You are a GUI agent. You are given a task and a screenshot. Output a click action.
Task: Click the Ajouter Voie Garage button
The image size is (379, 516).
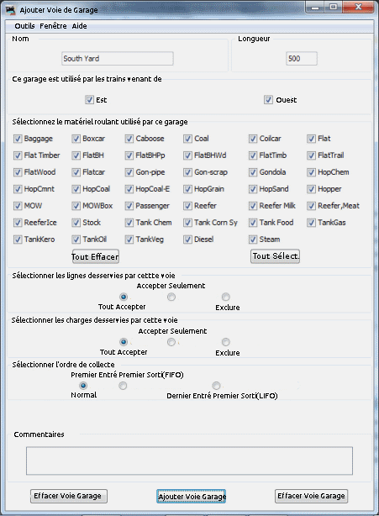192,497
